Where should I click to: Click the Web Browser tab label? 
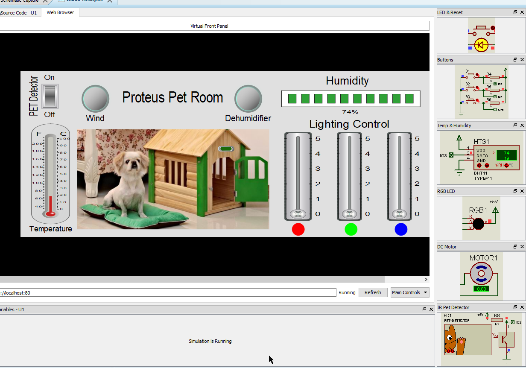(60, 12)
